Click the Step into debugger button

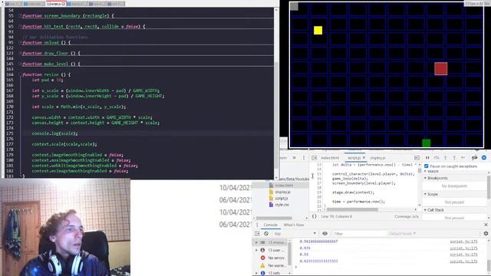click(445, 158)
